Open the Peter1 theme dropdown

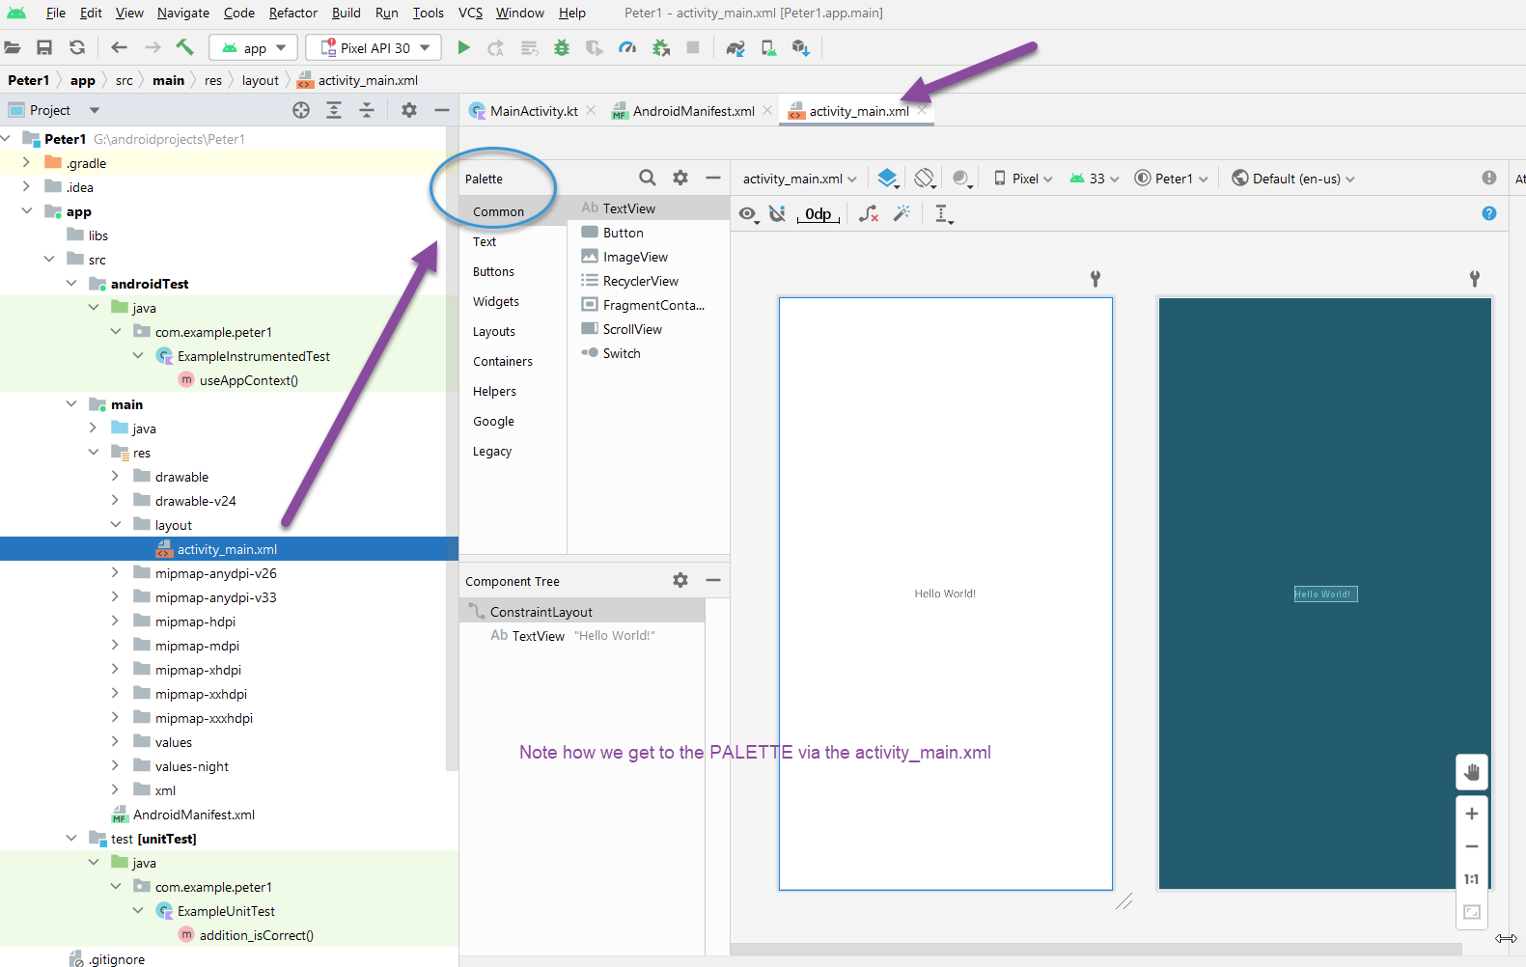pos(1172,179)
